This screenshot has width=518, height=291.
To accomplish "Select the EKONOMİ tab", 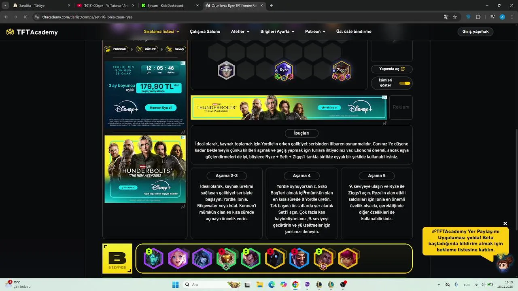I will tap(116, 49).
